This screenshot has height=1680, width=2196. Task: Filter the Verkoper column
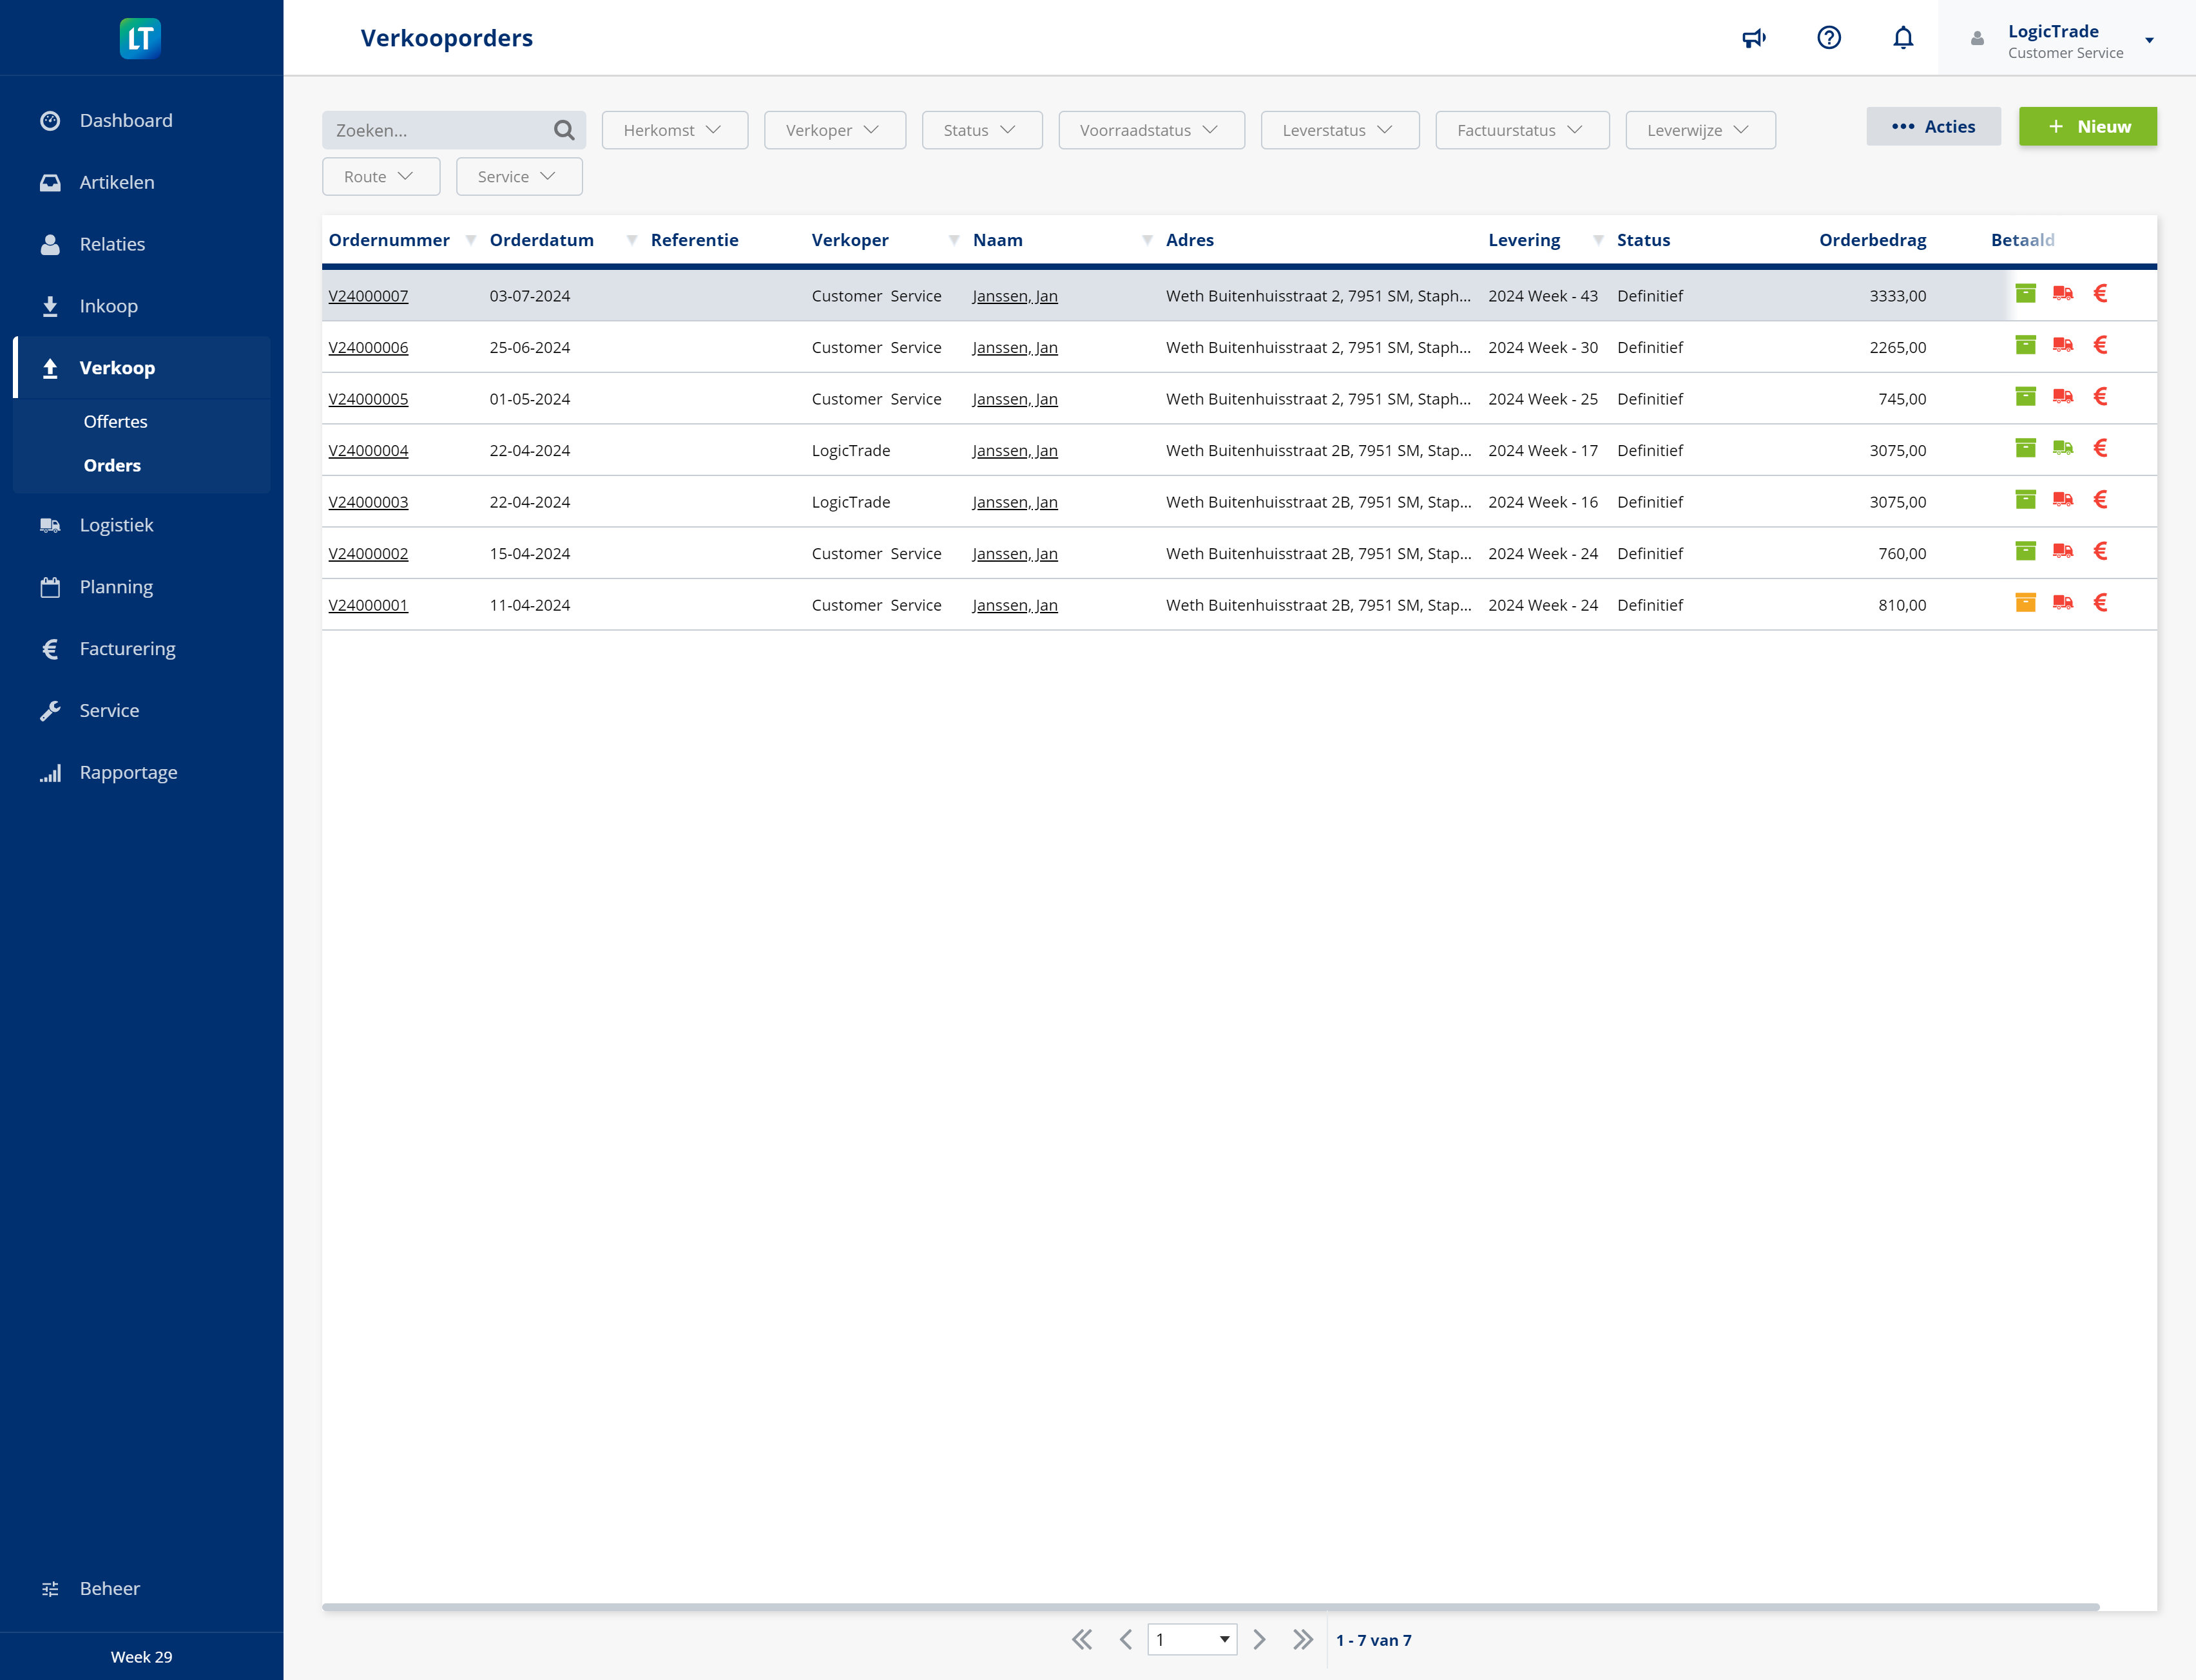click(x=954, y=240)
